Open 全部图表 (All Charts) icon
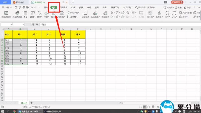Image resolution: width=201 pixels, height=113 pixels. click(85, 14)
